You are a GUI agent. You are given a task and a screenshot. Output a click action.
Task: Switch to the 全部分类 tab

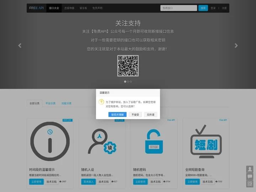click(34, 103)
